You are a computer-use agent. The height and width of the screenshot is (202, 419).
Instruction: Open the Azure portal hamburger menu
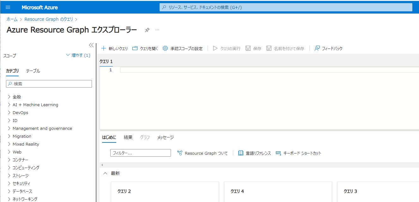8,7
